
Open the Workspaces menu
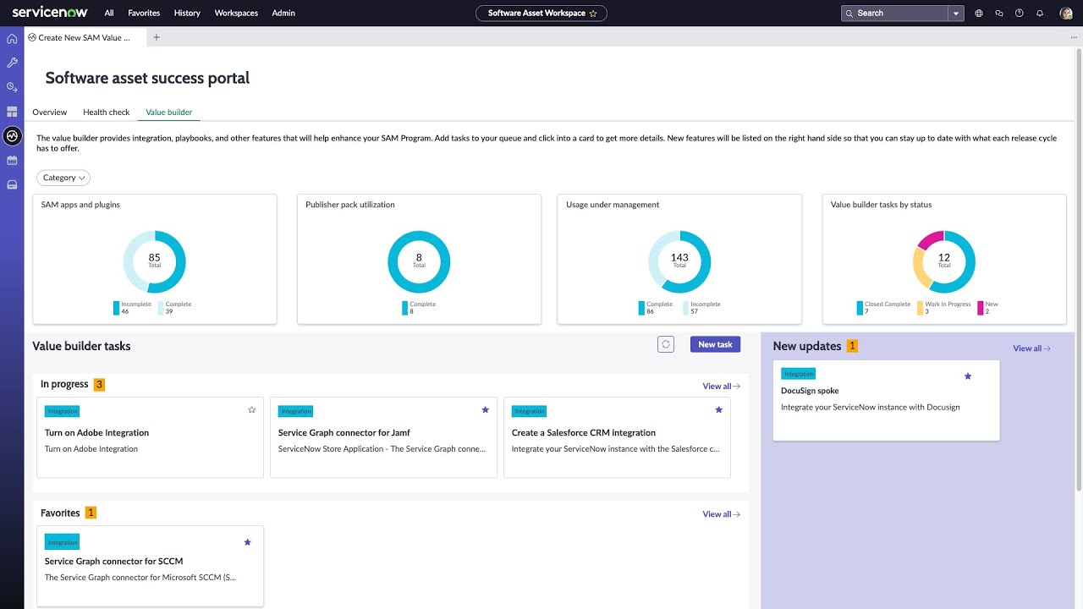(x=236, y=14)
